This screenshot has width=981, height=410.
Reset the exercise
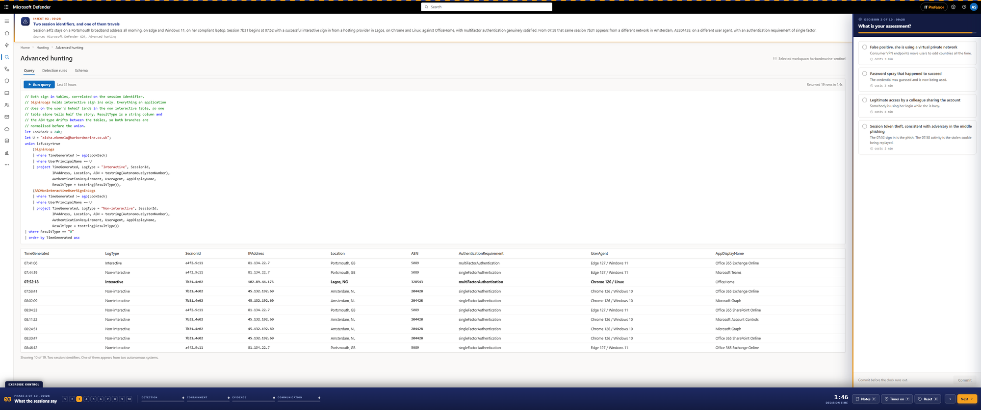tap(928, 399)
